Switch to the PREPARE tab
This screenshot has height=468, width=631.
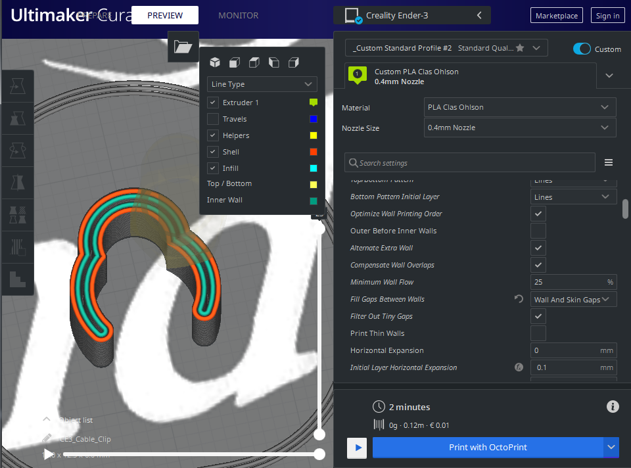[95, 15]
